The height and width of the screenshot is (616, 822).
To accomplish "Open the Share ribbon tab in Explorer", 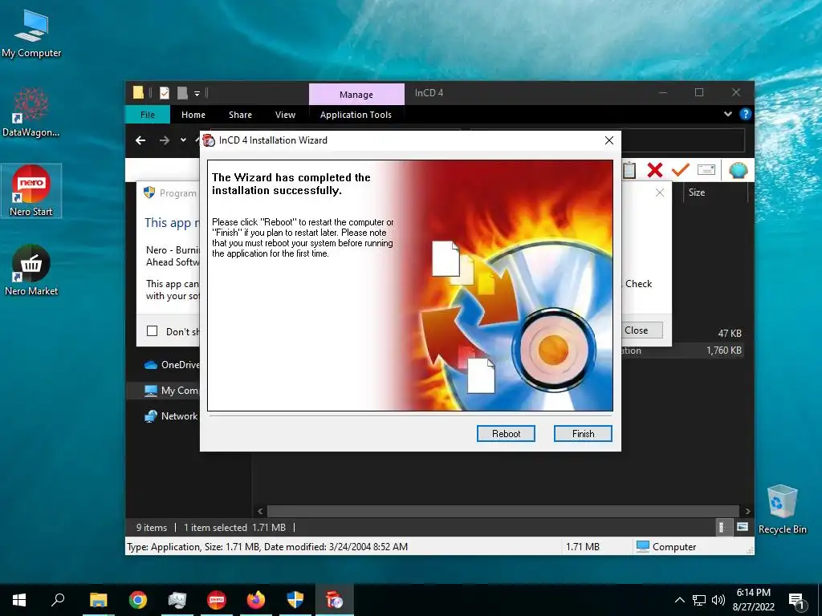I will coord(240,115).
